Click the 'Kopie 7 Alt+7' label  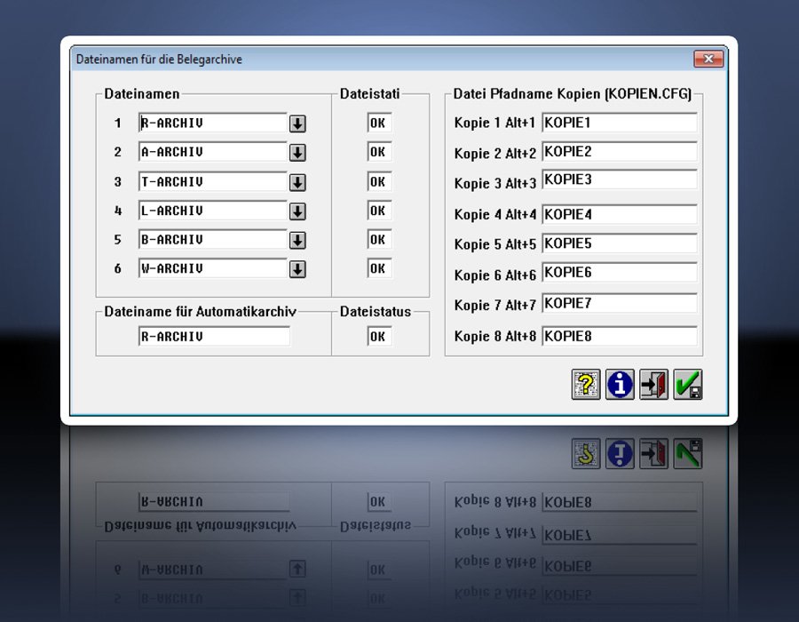pos(494,306)
